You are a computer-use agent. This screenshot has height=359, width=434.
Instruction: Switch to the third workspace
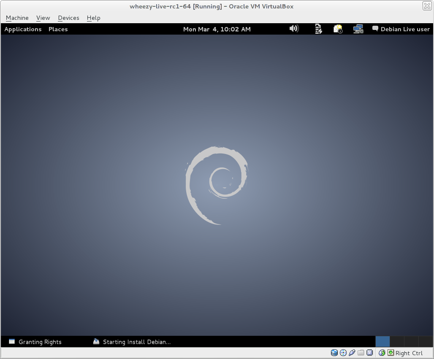(x=411, y=342)
